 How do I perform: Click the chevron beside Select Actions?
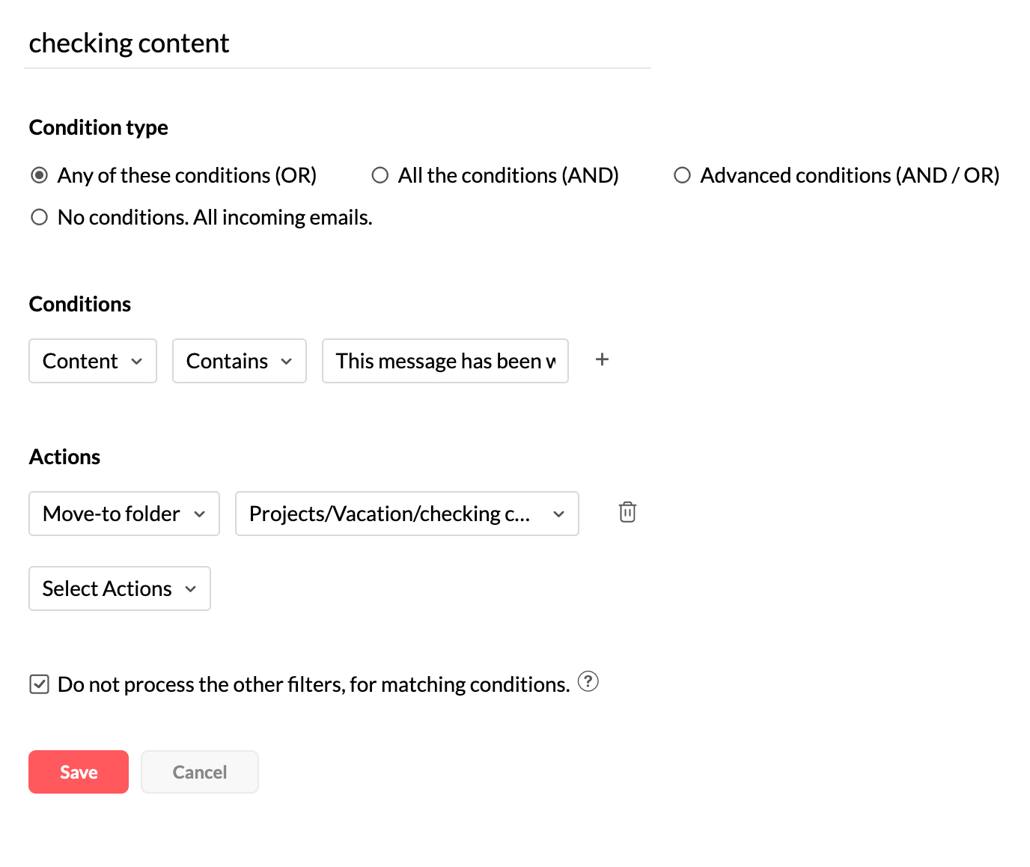[190, 589]
